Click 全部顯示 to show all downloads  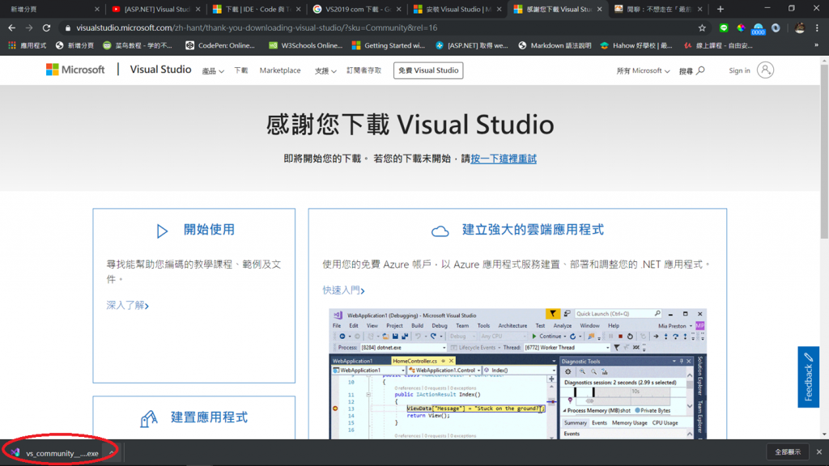[x=788, y=451]
